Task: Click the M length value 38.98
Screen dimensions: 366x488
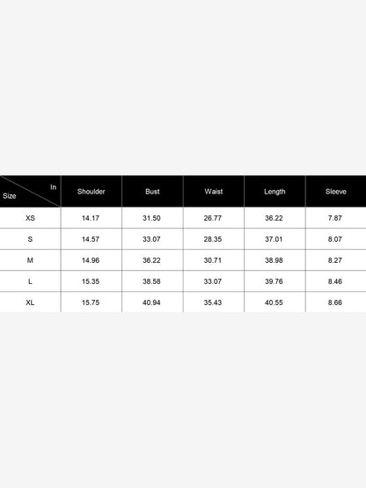Action: 274,260
